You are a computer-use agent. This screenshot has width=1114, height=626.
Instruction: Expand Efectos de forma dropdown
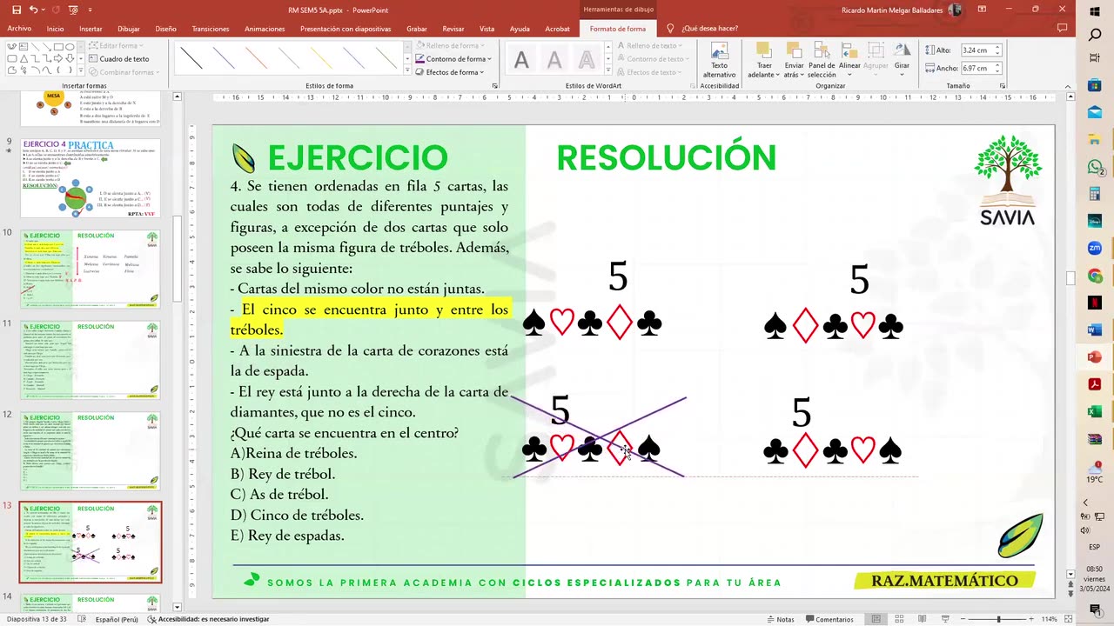482,72
